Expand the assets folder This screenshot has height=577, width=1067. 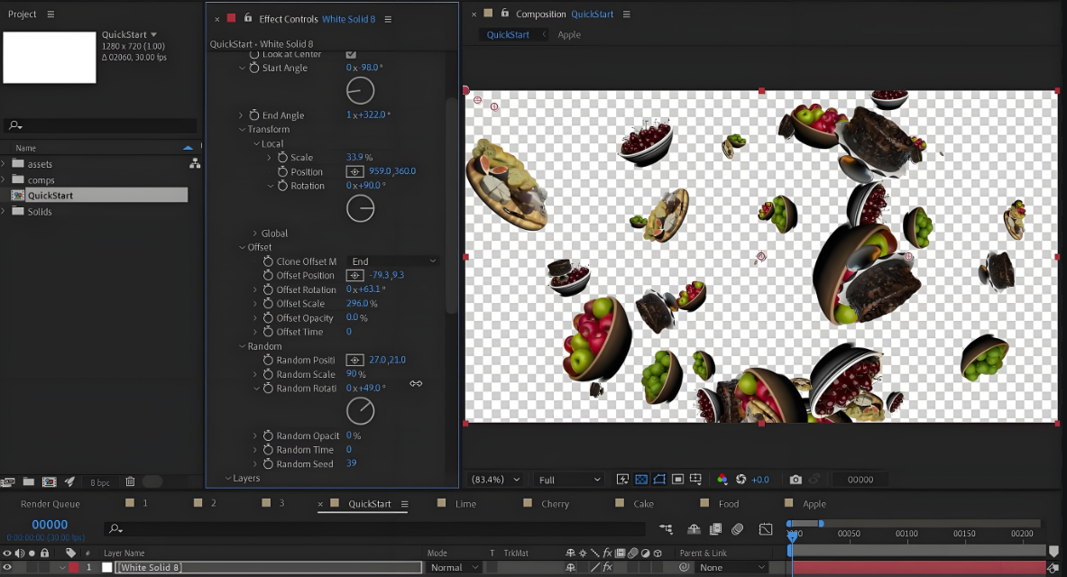[x=5, y=163]
